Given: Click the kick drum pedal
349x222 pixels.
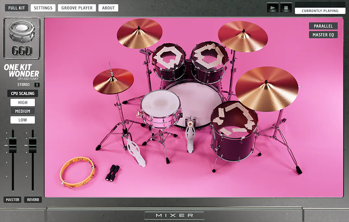Looking at the screenshot, I should (190, 136).
